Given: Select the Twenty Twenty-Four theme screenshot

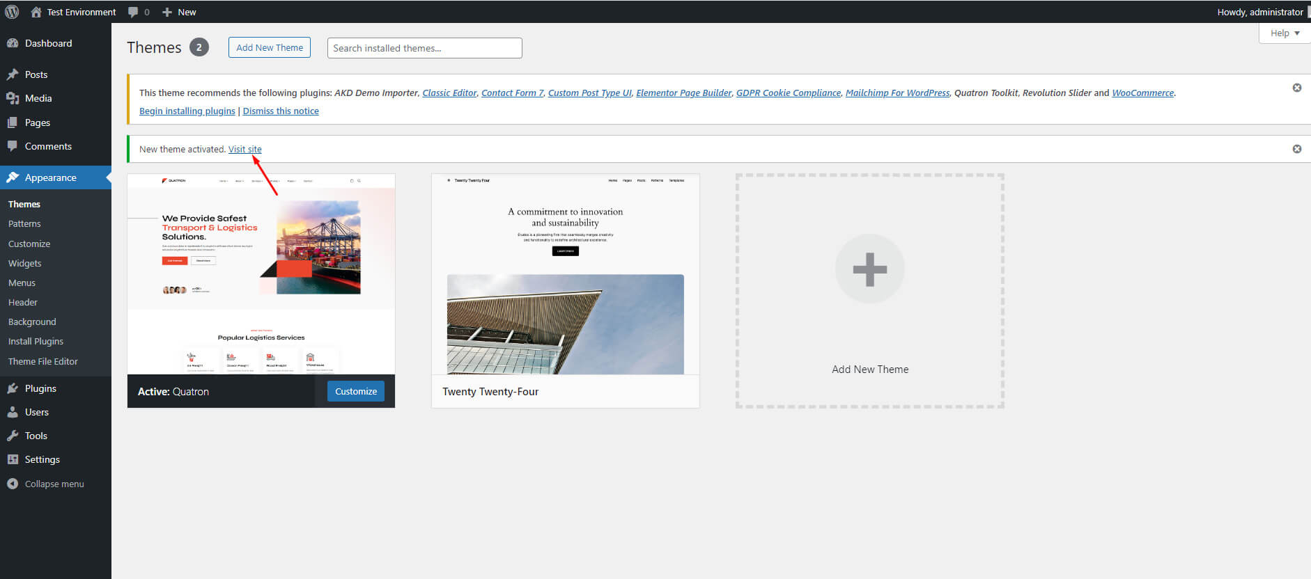Looking at the screenshot, I should [566, 274].
